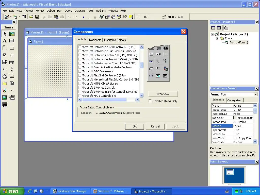Open the Add-Ins menu

tap(101, 11)
